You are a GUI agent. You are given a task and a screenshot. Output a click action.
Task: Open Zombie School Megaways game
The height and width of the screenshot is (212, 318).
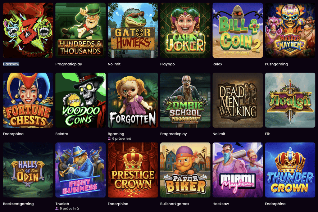pyautogui.click(x=185, y=100)
